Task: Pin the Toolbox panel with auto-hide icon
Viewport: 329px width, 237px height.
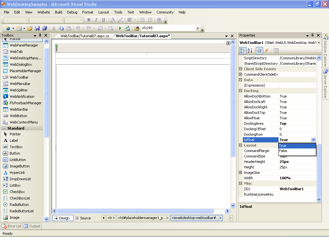Action: click(40, 35)
